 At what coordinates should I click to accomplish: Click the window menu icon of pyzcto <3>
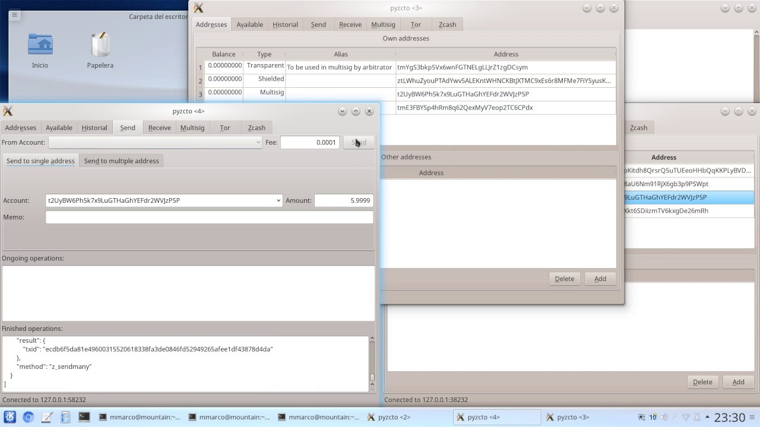pyautogui.click(x=199, y=8)
